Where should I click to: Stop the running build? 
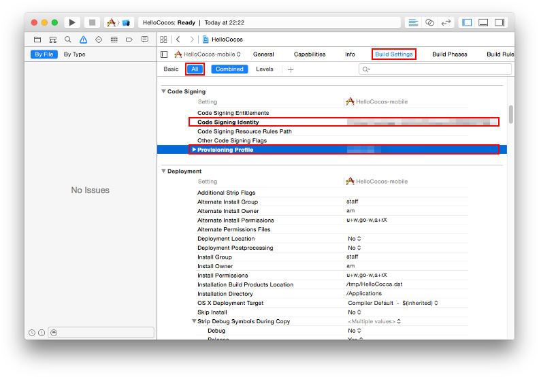click(92, 22)
